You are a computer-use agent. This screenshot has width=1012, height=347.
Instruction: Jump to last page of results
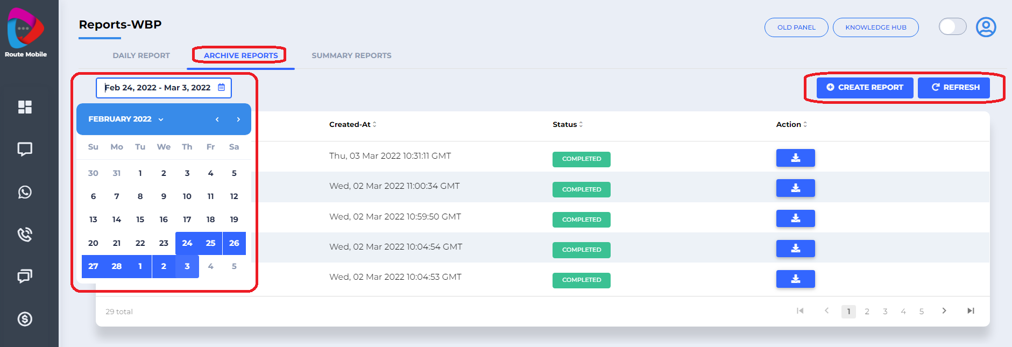point(971,311)
